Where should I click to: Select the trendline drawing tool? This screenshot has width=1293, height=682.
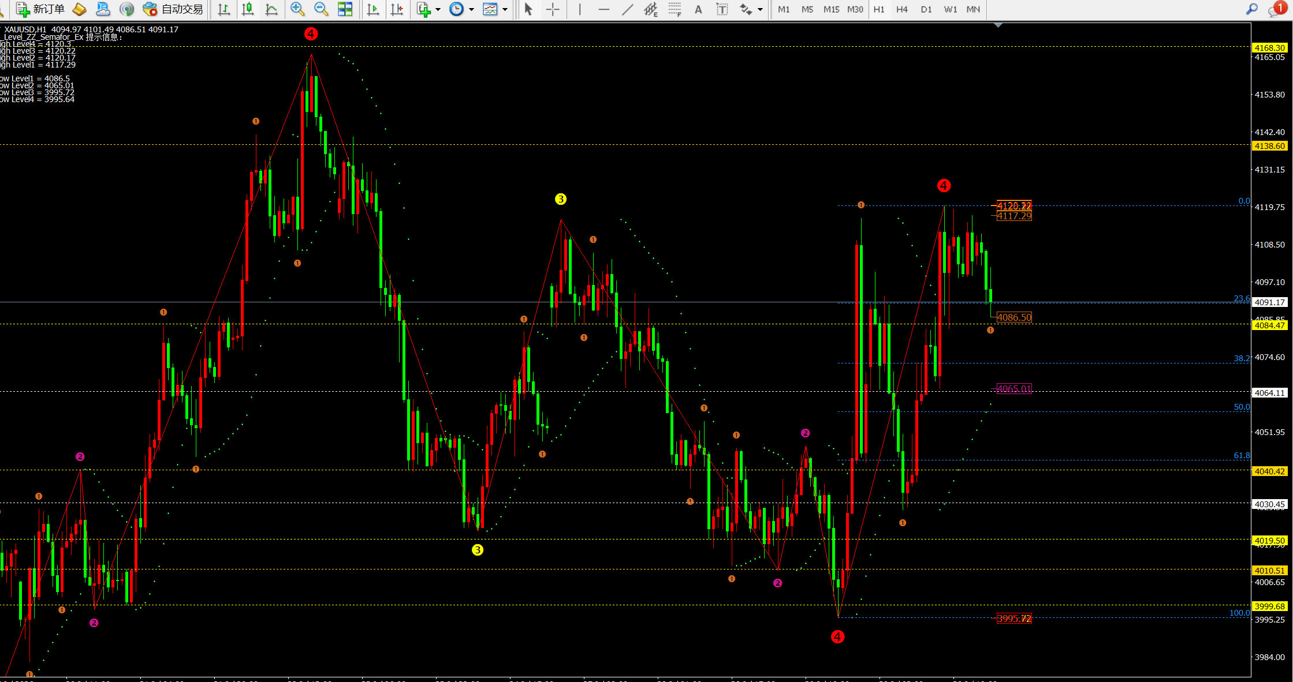tap(628, 9)
